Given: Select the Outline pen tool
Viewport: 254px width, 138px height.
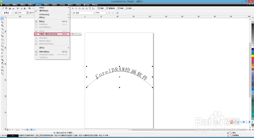Looking at the screenshot, I should [x=2, y=66].
